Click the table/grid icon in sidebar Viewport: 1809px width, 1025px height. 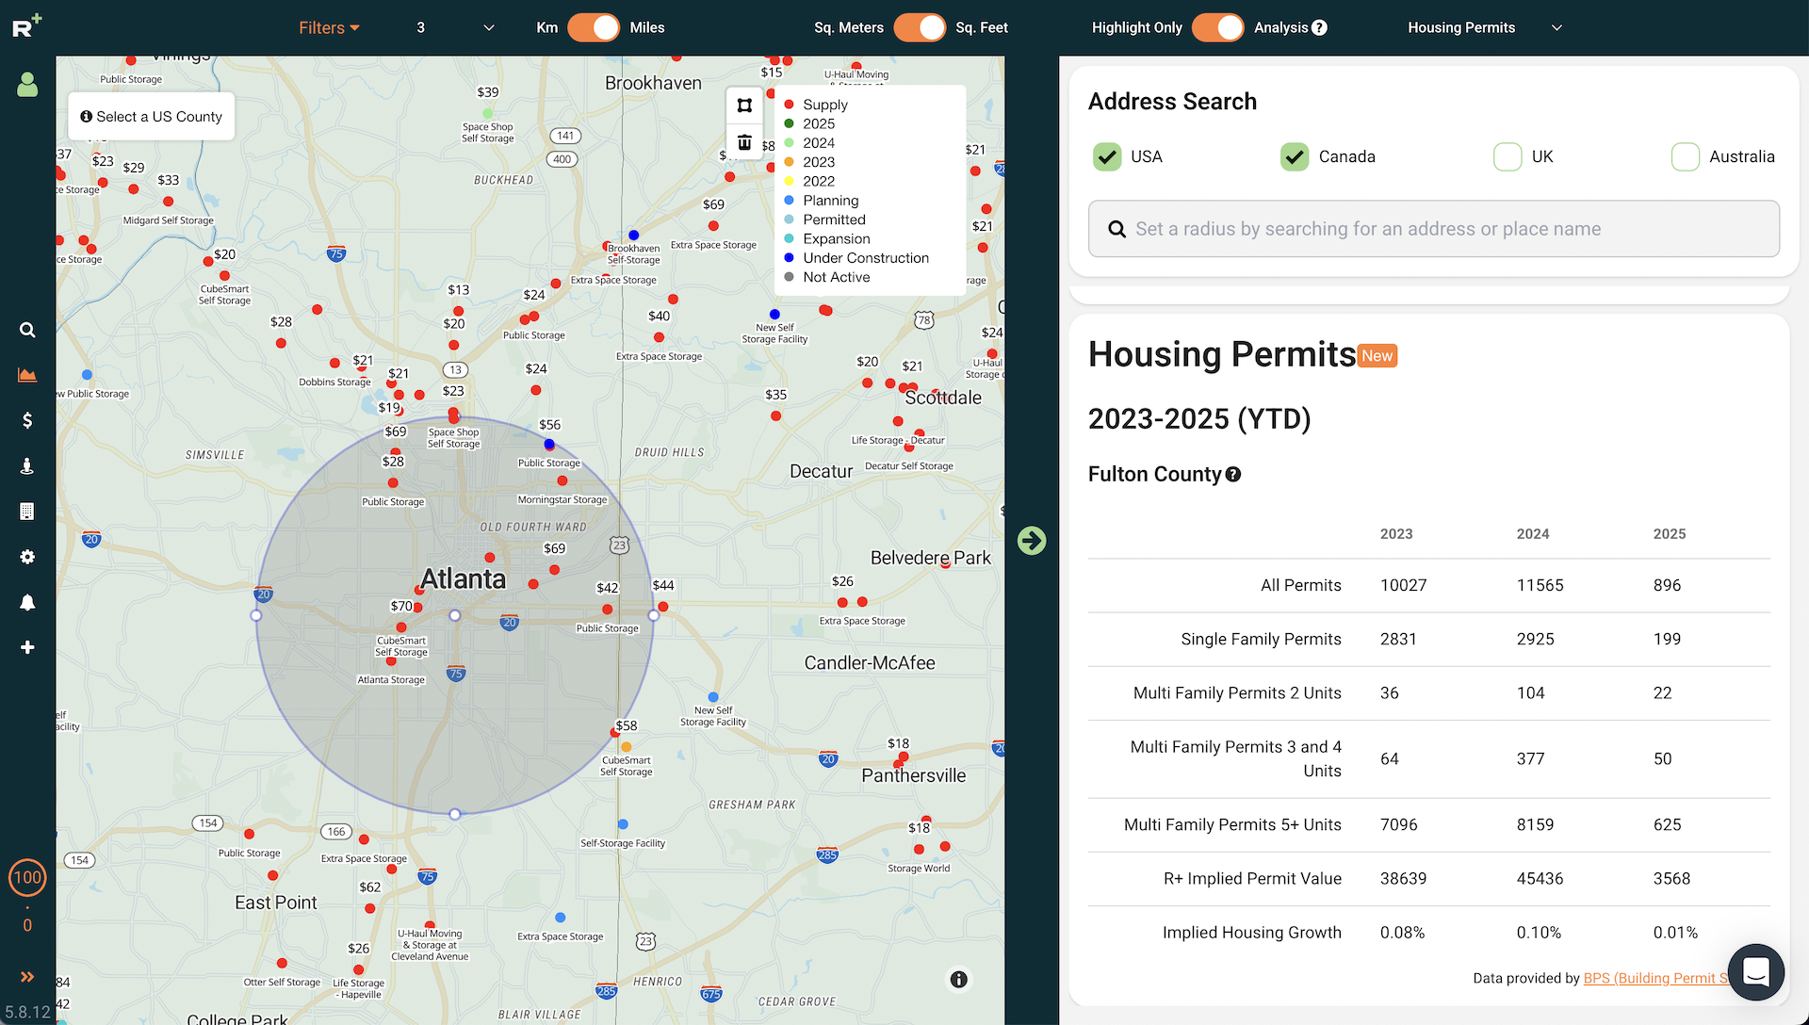27,511
